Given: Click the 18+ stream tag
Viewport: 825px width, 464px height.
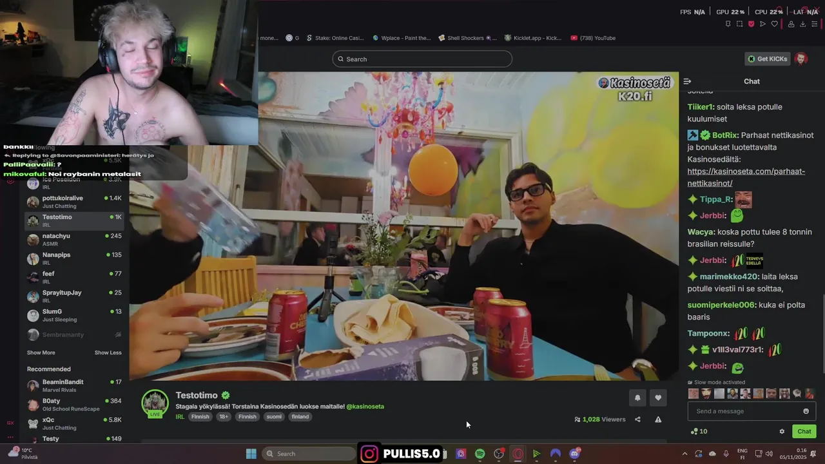Looking at the screenshot, I should click(224, 417).
